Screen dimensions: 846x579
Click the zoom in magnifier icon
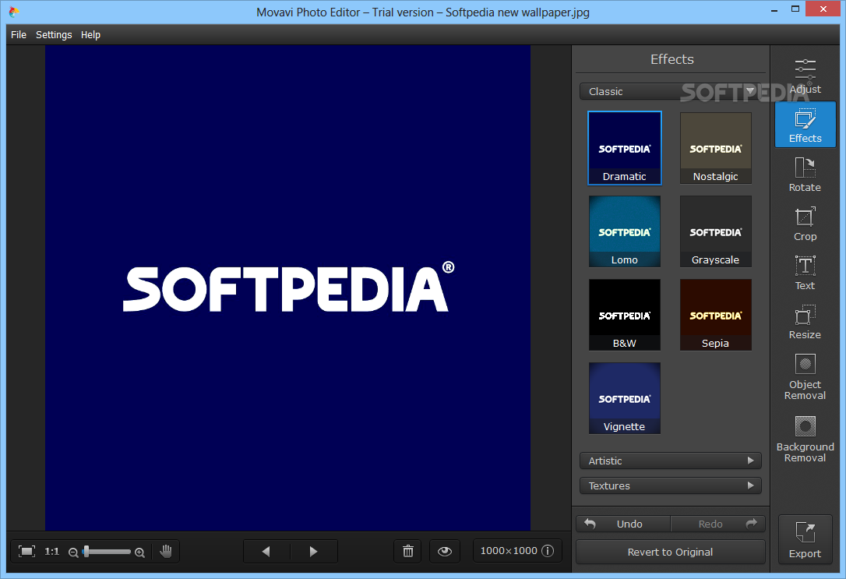pos(139,553)
